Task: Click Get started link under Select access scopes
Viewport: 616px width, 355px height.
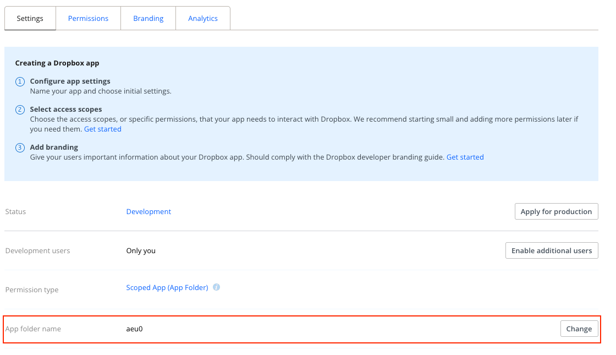Action: pos(102,129)
